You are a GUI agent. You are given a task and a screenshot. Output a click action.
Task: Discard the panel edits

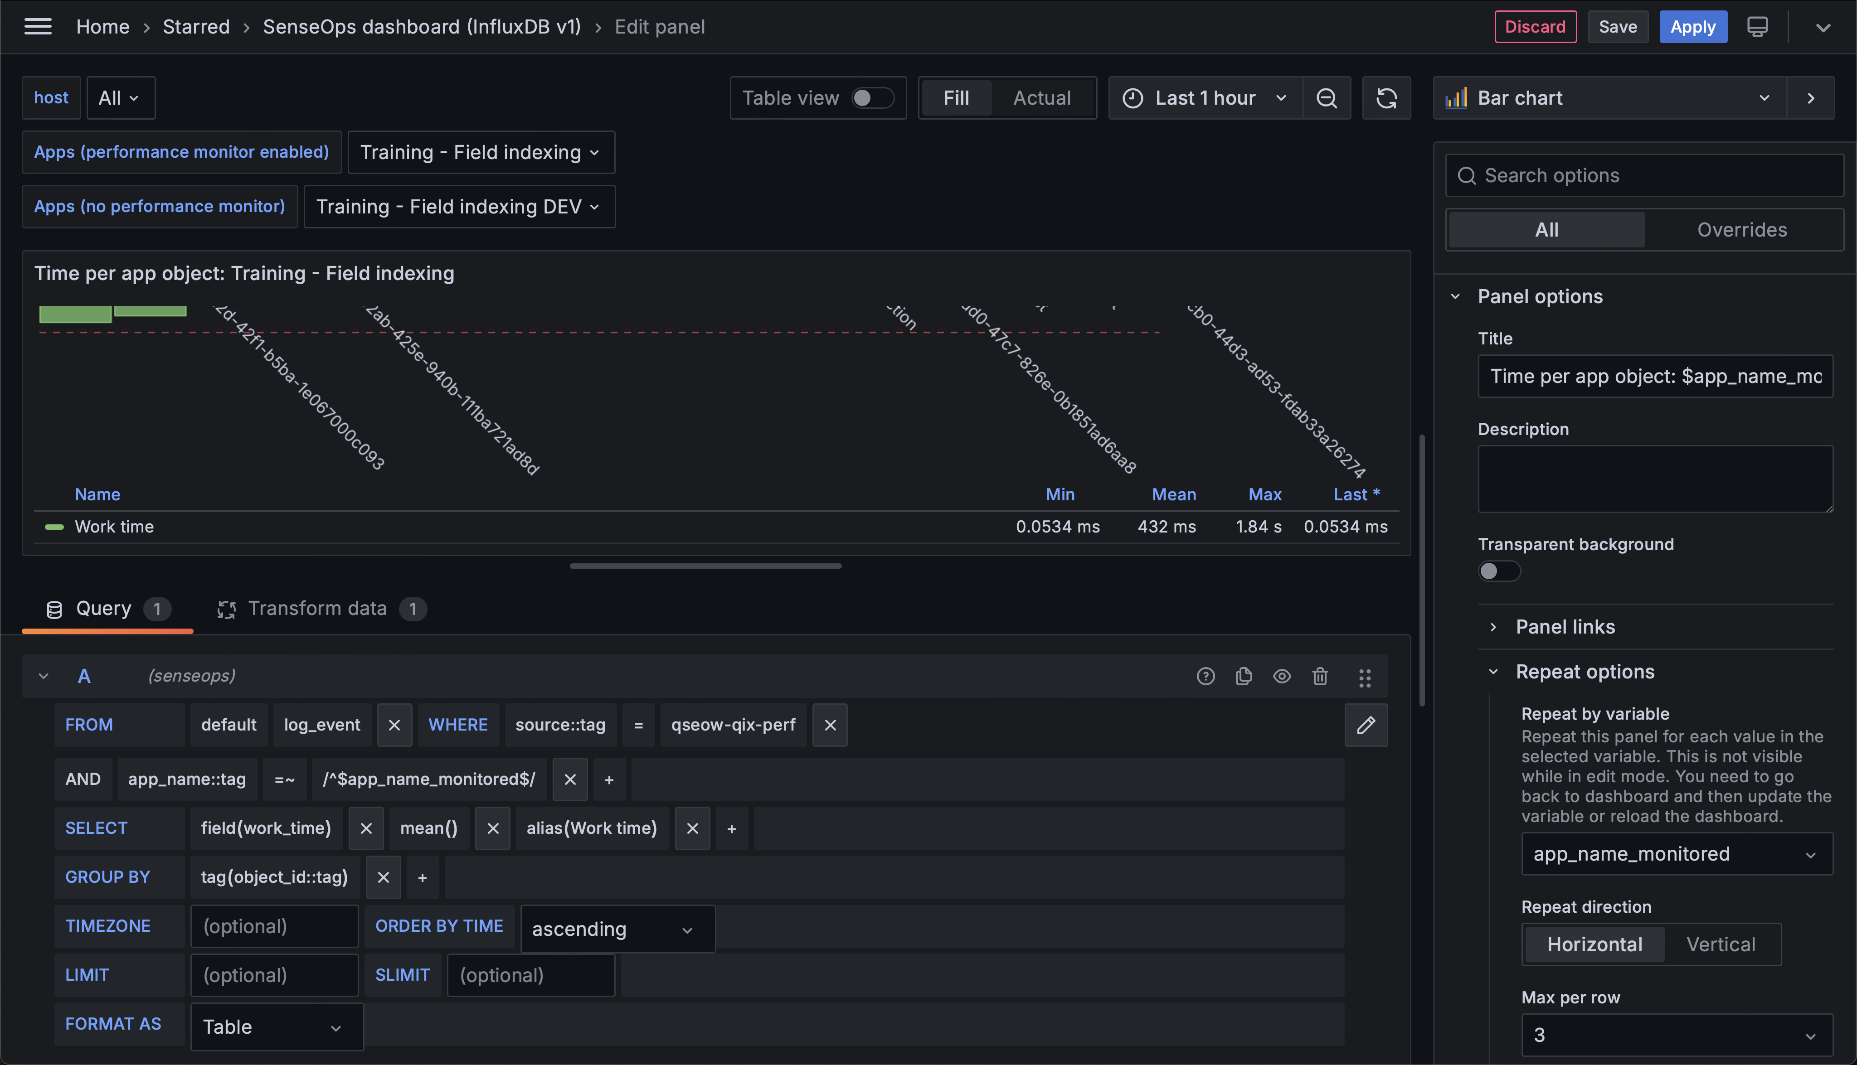click(1535, 26)
